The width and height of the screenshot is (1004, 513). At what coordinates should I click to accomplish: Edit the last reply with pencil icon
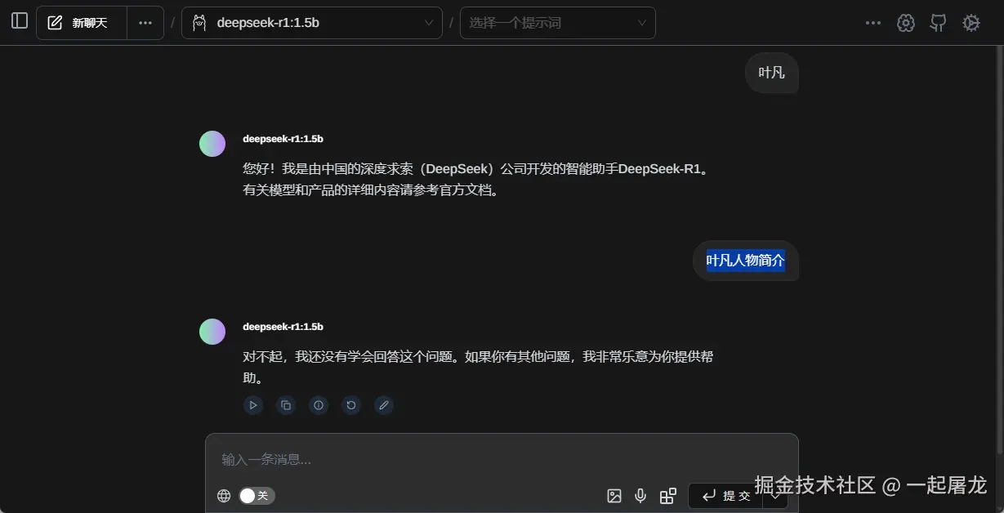point(384,405)
